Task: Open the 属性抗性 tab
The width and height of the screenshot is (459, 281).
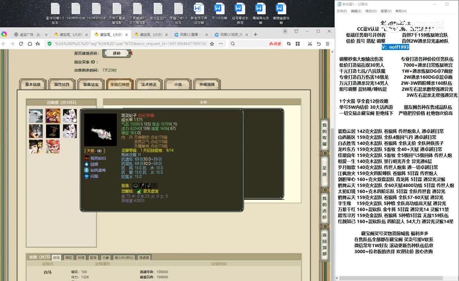Action: coord(62,84)
